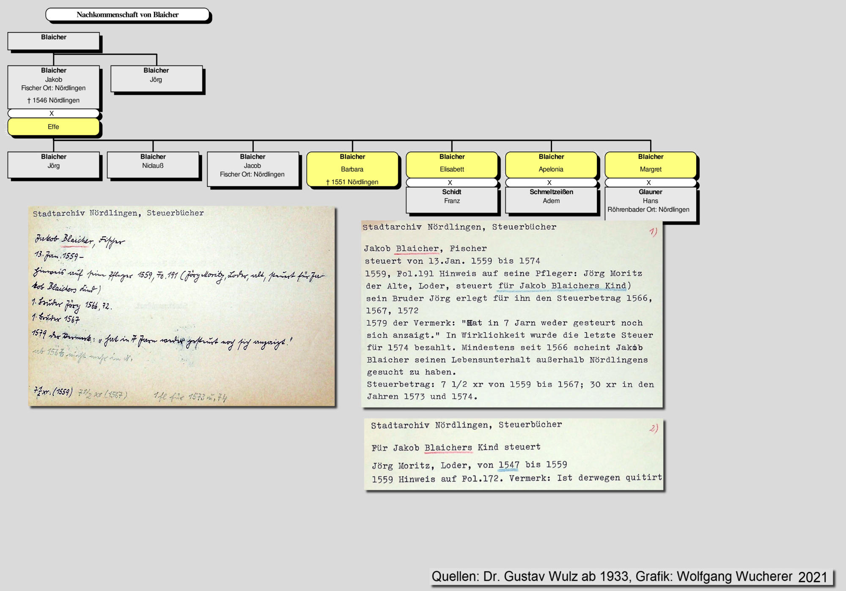Click the yellow Elisabett Blaicher box
846x591 pixels.
[x=452, y=165]
